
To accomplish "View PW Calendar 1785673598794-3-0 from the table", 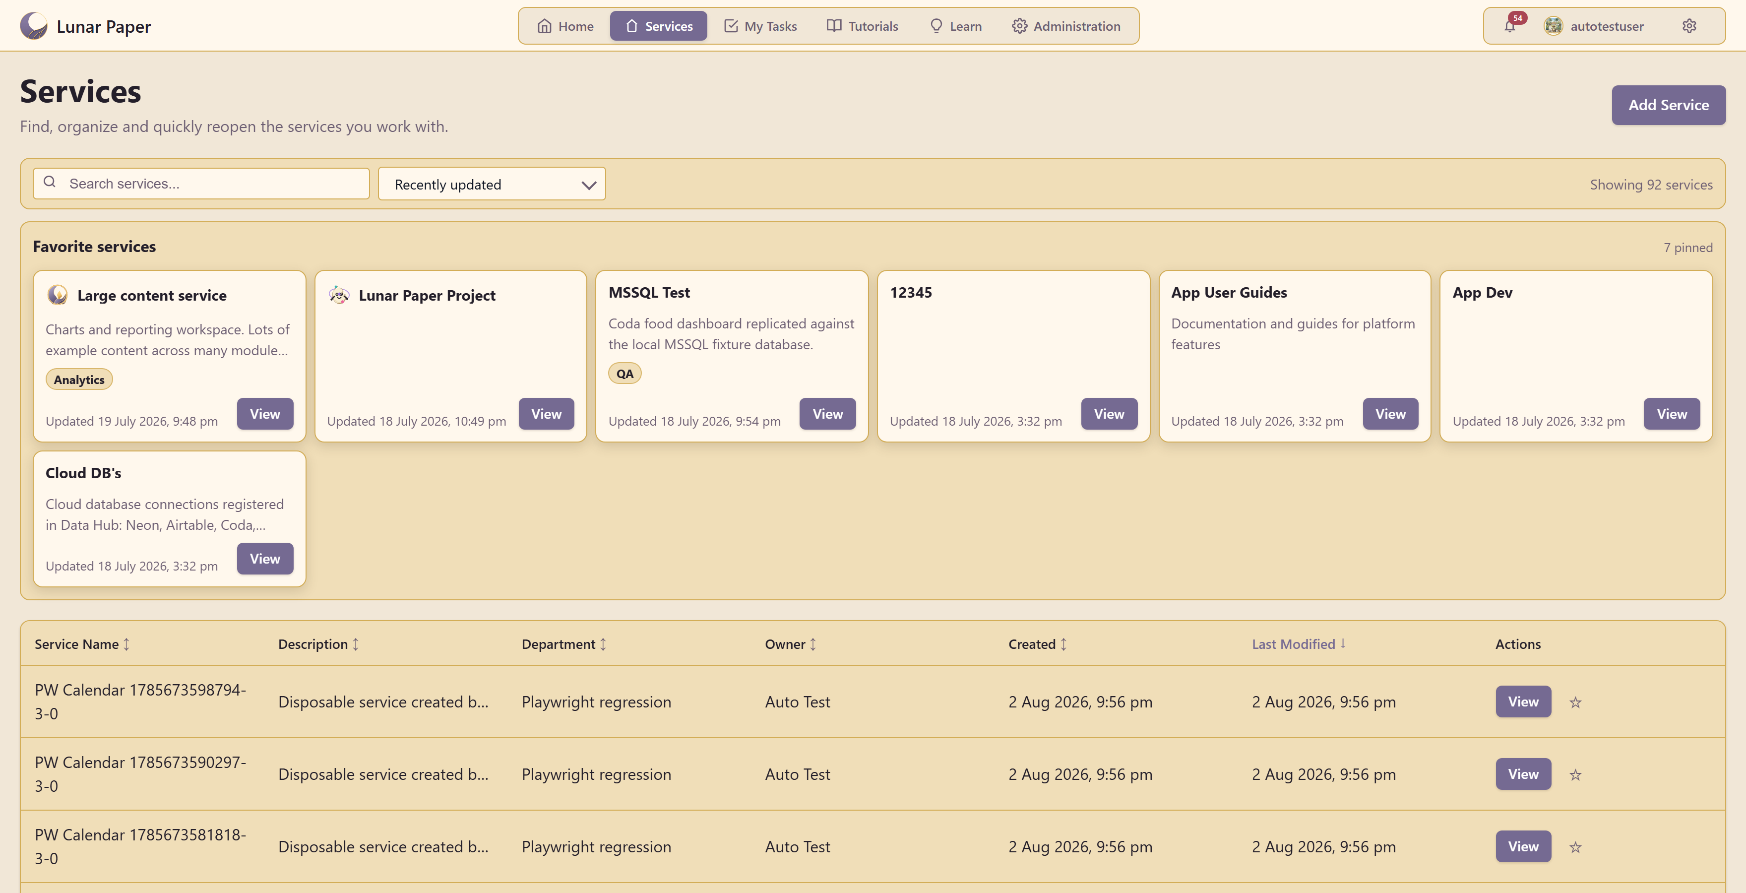I will [1523, 702].
